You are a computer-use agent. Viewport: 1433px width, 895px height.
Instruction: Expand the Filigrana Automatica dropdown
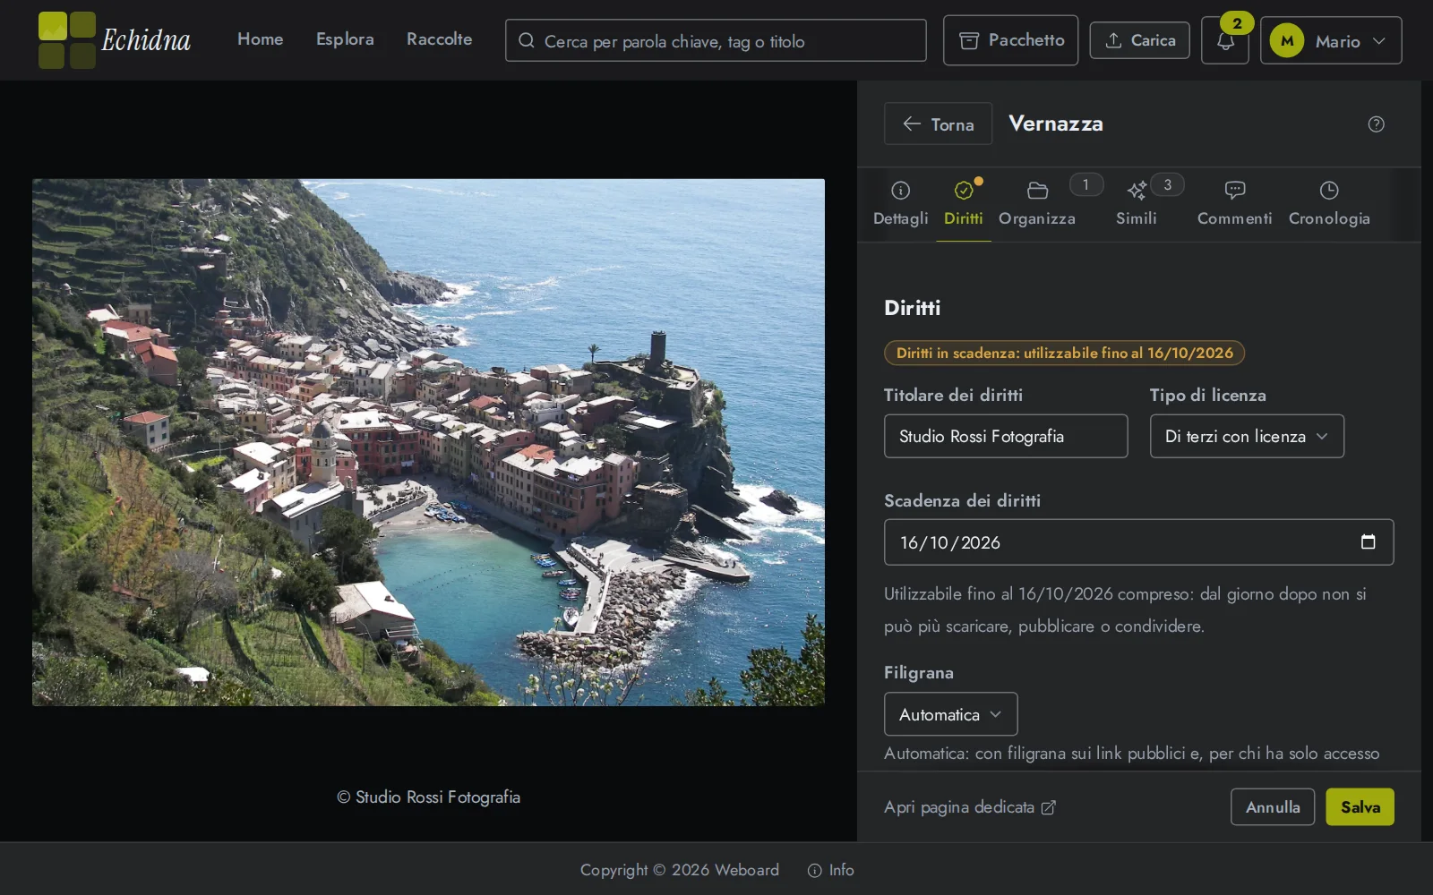950,714
